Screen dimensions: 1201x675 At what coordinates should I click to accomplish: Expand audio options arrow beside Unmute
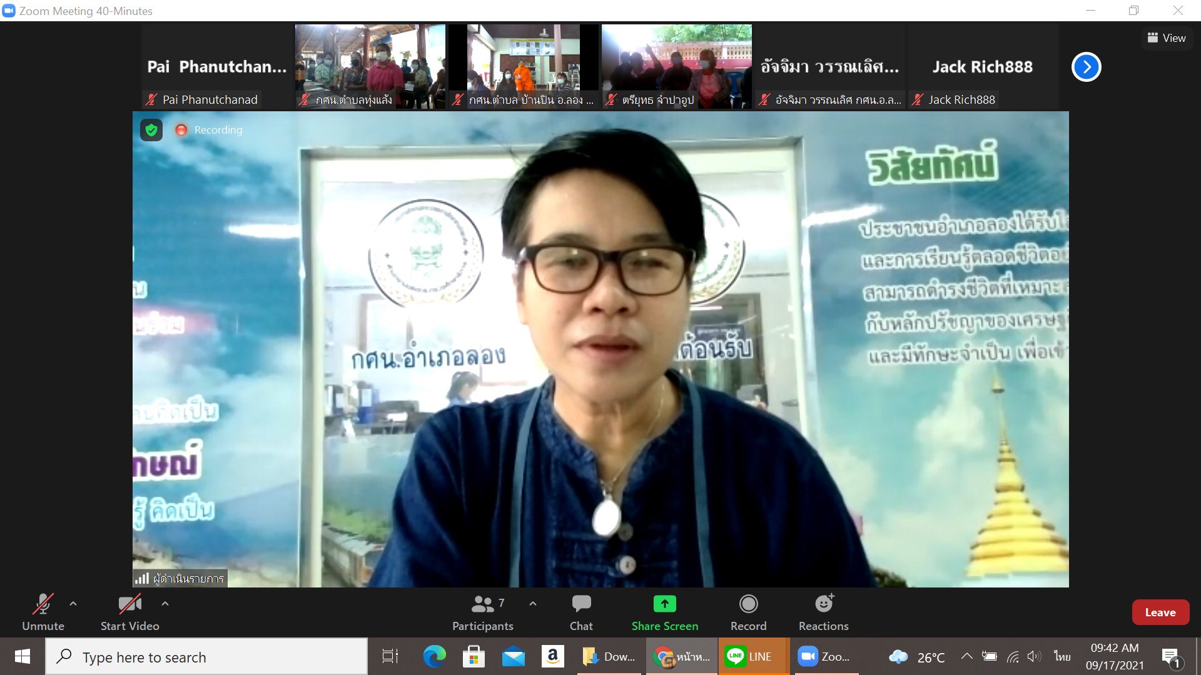[x=73, y=604]
